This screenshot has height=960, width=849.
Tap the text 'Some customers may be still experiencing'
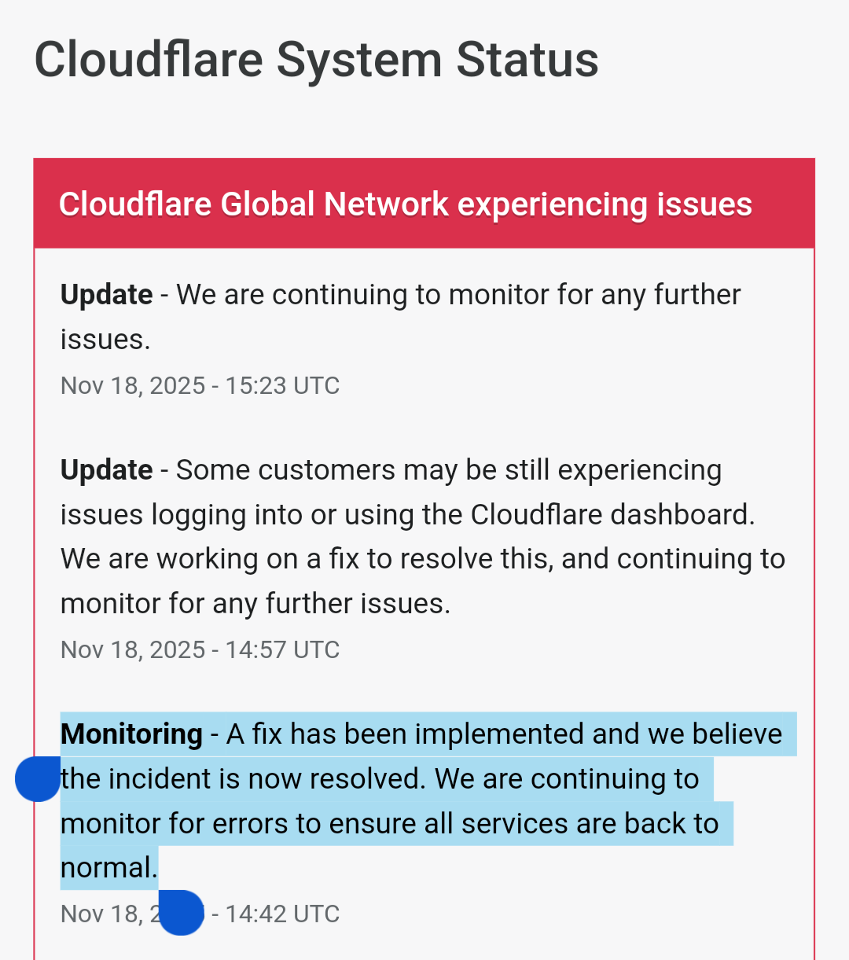449,470
